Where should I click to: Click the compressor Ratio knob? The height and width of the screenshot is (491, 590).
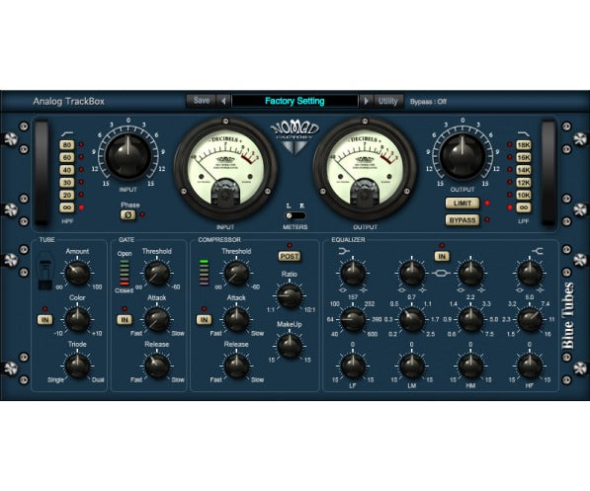(290, 296)
